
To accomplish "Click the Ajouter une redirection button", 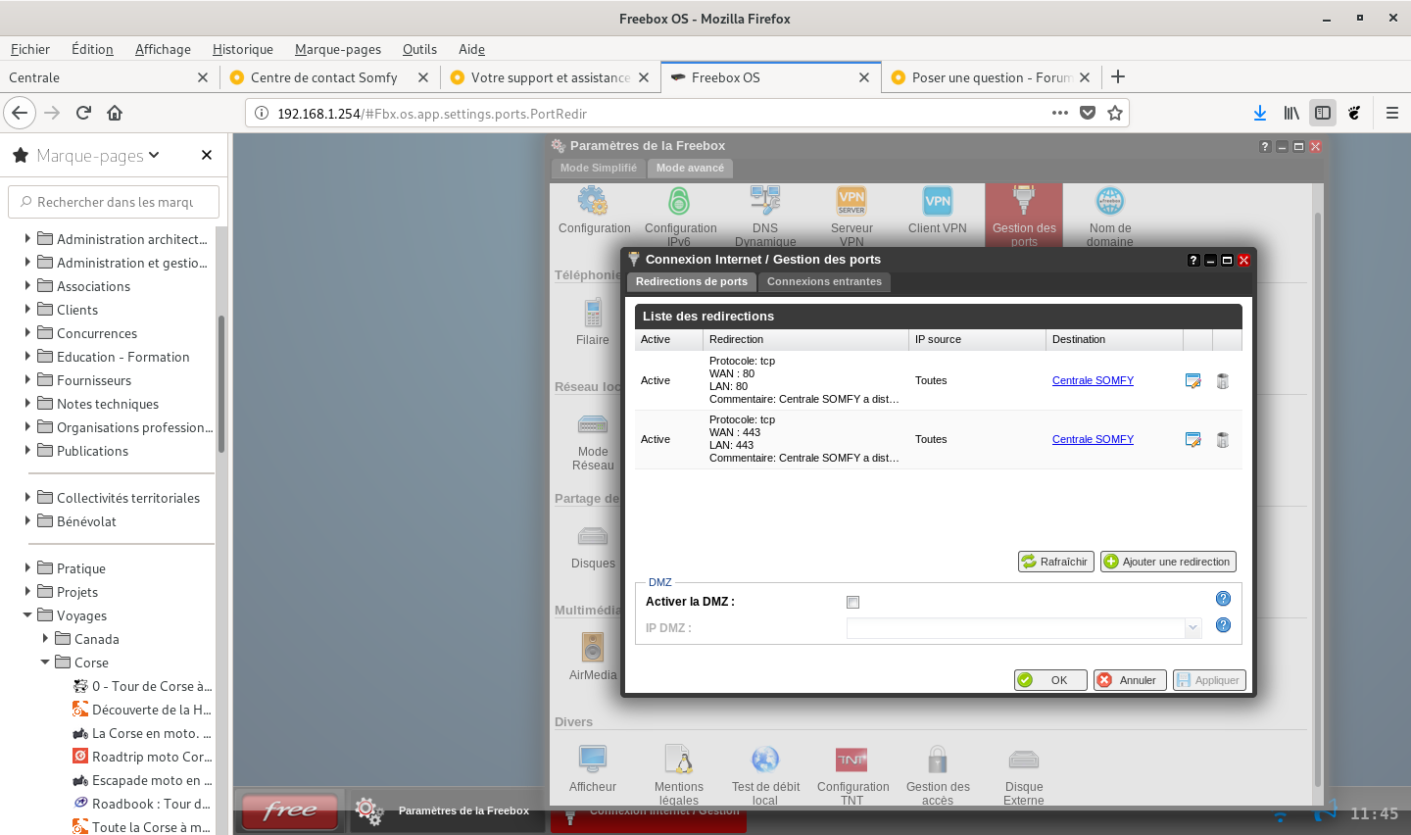I will [x=1167, y=562].
